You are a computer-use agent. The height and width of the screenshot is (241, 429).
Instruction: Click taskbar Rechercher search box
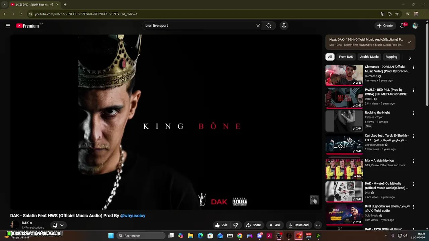(141, 236)
